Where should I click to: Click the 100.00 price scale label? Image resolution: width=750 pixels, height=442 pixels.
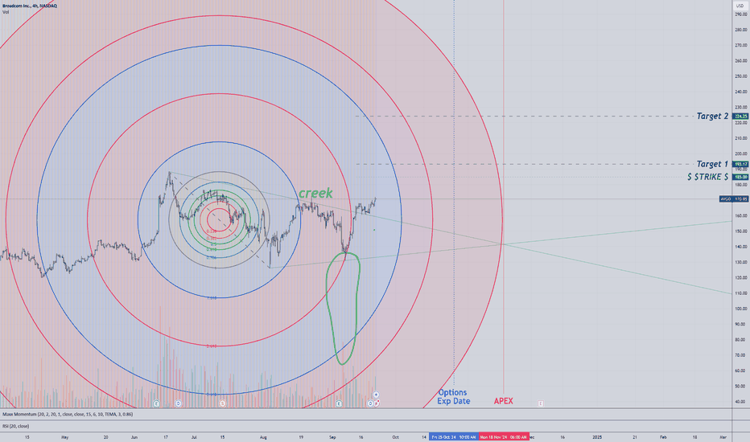(741, 309)
